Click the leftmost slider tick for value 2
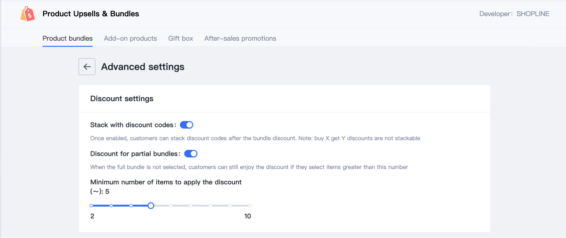The width and height of the screenshot is (566, 238). click(91, 206)
